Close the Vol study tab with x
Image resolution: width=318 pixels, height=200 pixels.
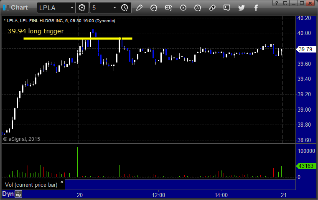[62, 182]
